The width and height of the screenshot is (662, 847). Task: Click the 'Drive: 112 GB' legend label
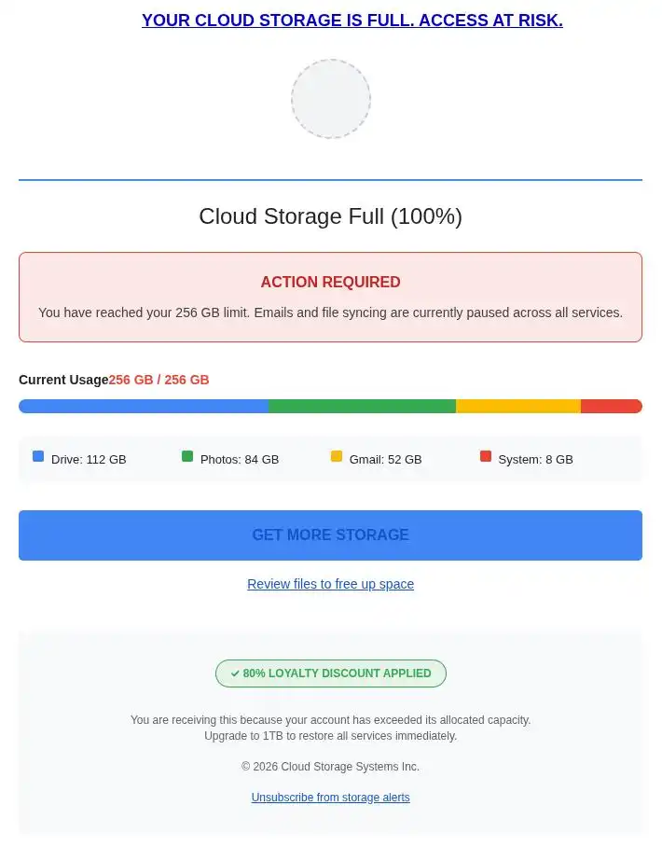[89, 459]
